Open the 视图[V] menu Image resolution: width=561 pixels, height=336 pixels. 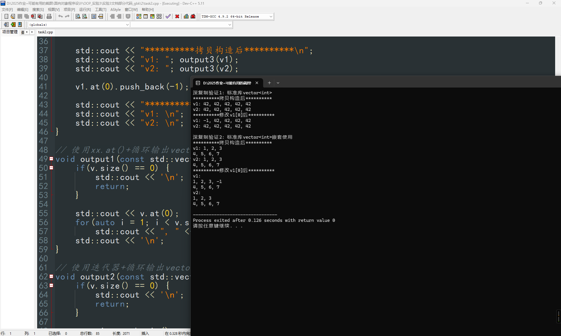click(53, 10)
